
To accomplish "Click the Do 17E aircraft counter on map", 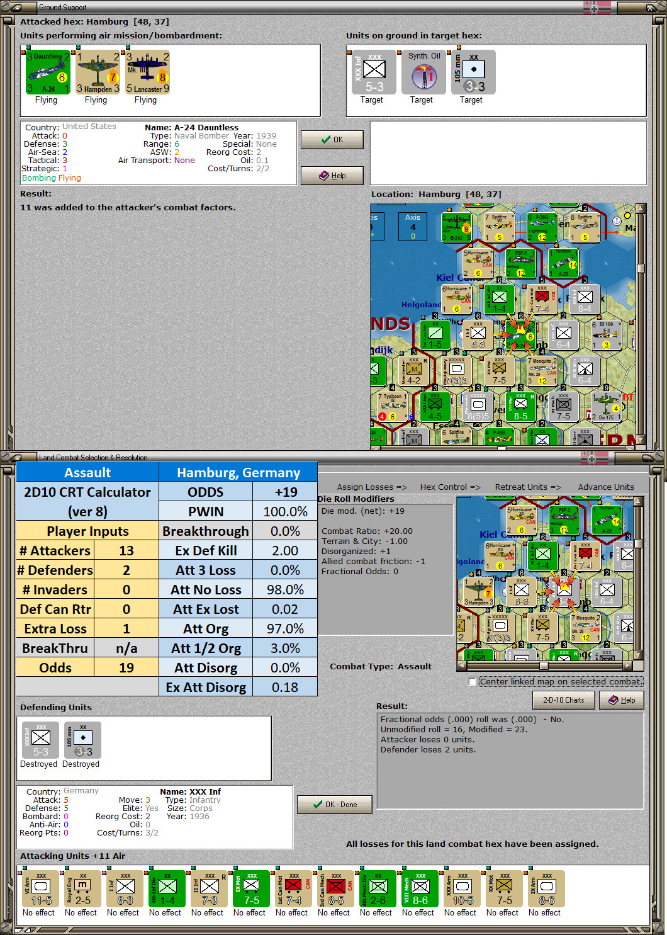I will [606, 407].
